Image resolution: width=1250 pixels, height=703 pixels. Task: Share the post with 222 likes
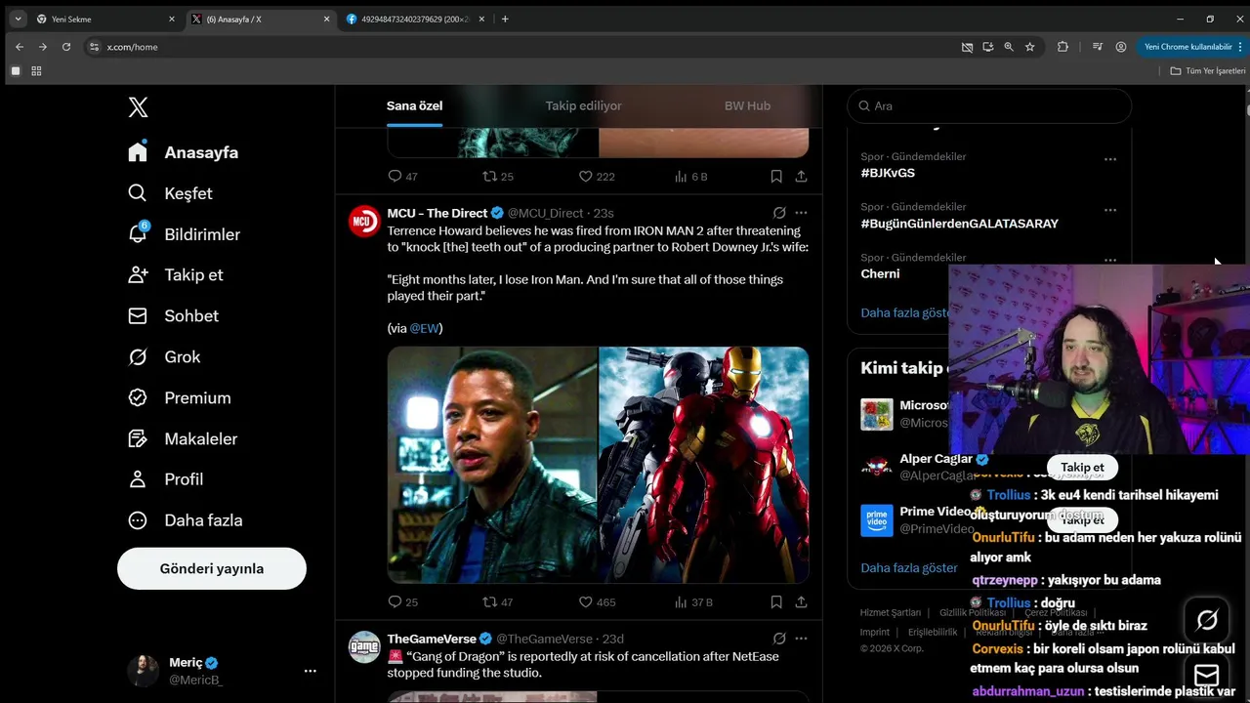[801, 177]
